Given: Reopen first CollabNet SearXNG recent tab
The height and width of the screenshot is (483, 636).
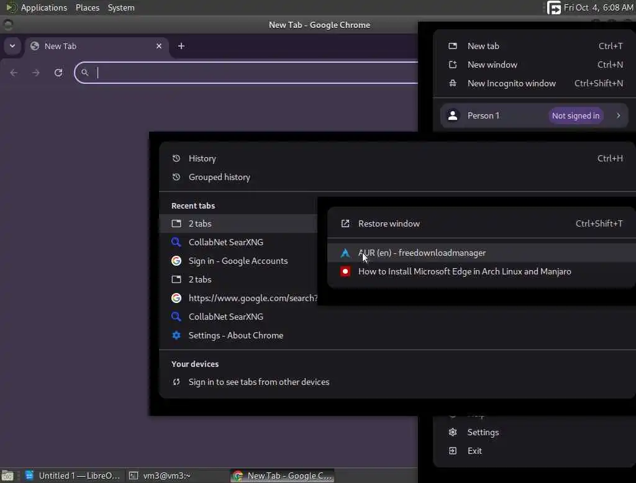Looking at the screenshot, I should 238,242.
